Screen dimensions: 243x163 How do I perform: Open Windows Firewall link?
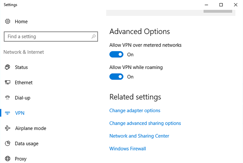click(x=128, y=149)
